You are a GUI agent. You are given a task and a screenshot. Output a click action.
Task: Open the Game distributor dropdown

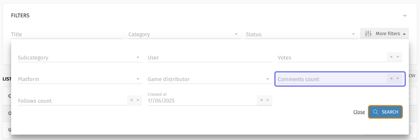(x=210, y=79)
